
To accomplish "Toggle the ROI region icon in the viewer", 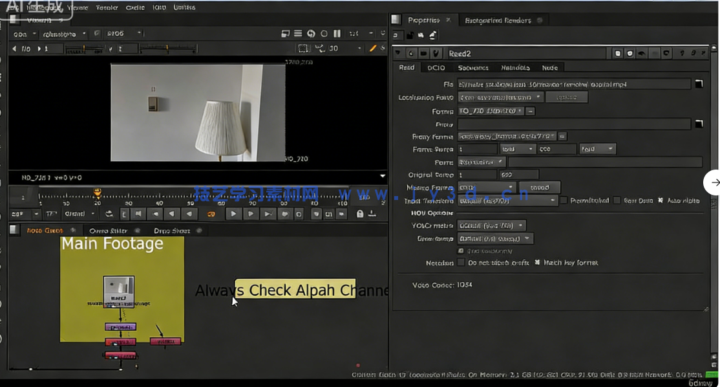I will pos(303,49).
